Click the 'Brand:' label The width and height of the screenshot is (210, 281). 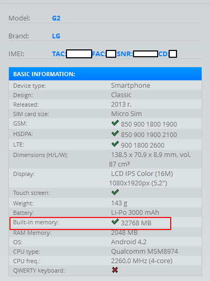click(x=18, y=36)
